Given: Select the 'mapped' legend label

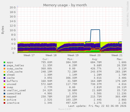Looking at the screenshot, I should pyautogui.click(x=12, y=97).
